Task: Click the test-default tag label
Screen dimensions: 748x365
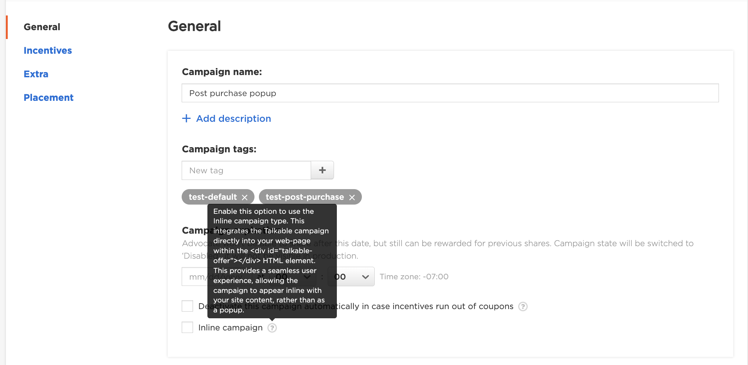Action: (x=213, y=197)
